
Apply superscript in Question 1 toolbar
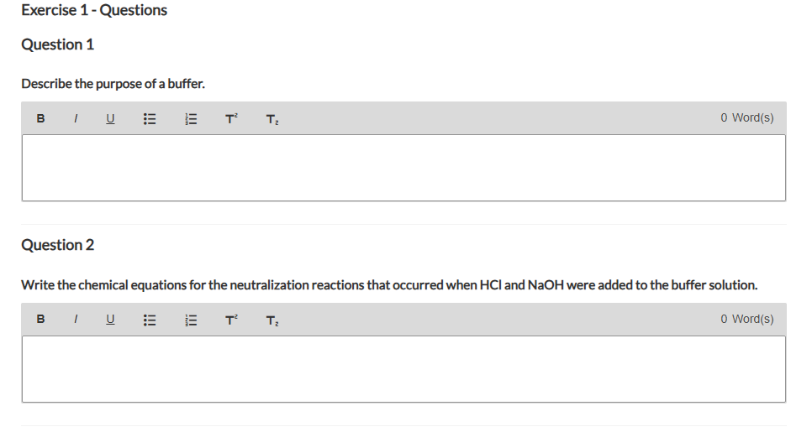(x=231, y=119)
